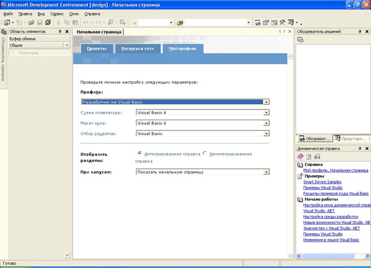This screenshot has height=268, width=371.
Task: Open the Object Browser toolbar icon
Action: click(274, 23)
